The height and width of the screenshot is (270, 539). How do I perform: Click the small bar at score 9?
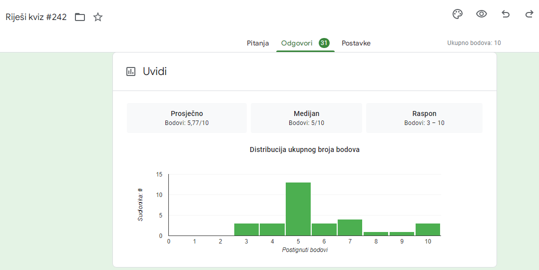click(x=402, y=233)
